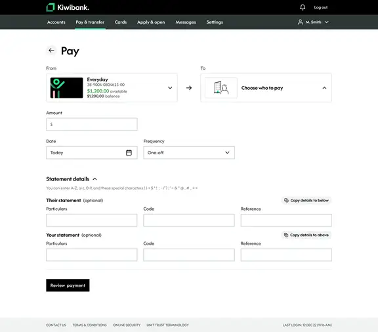
Task: Click the Review payment button
Action: tap(68, 285)
